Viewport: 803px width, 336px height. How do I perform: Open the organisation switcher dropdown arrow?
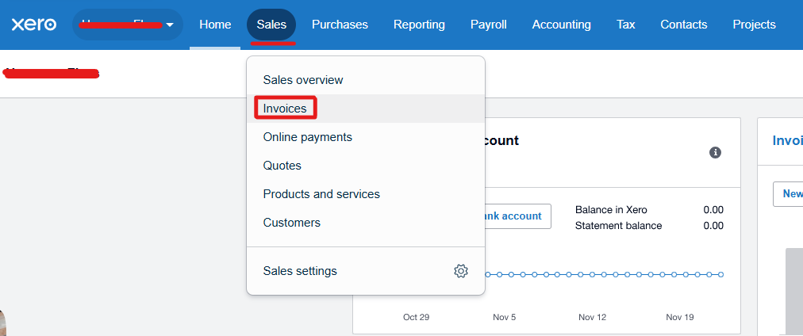pyautogui.click(x=170, y=25)
